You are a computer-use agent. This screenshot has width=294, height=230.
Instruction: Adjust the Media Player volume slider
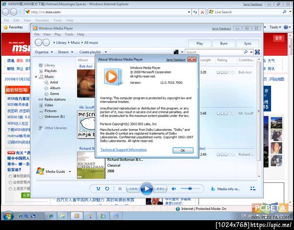[190, 188]
